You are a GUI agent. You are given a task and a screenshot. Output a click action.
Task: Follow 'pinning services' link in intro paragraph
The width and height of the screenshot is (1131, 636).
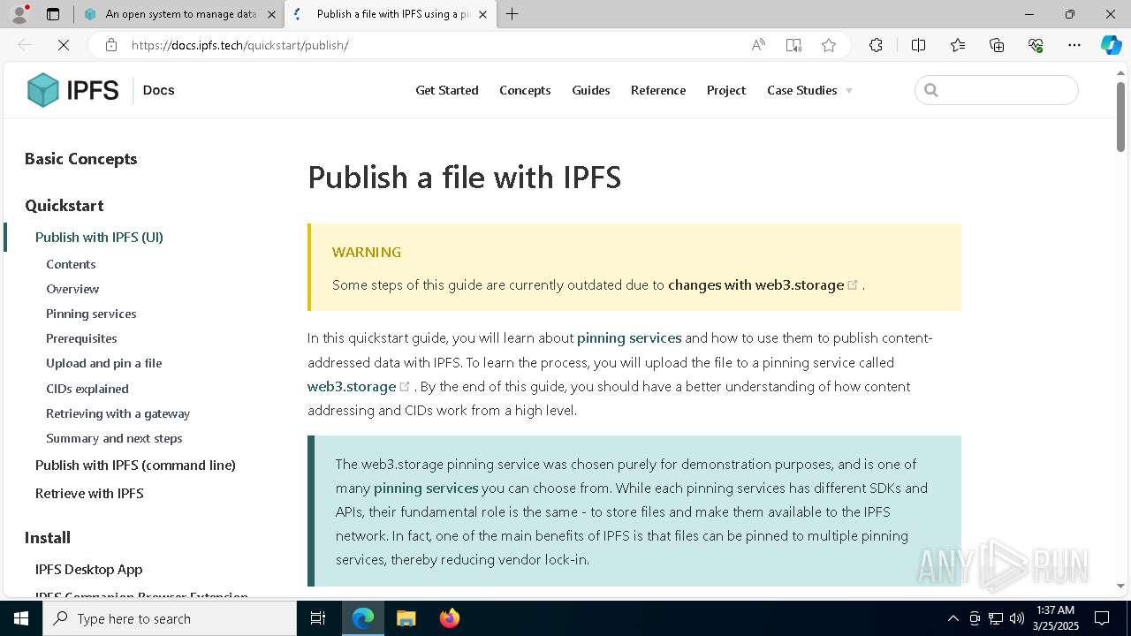629,337
